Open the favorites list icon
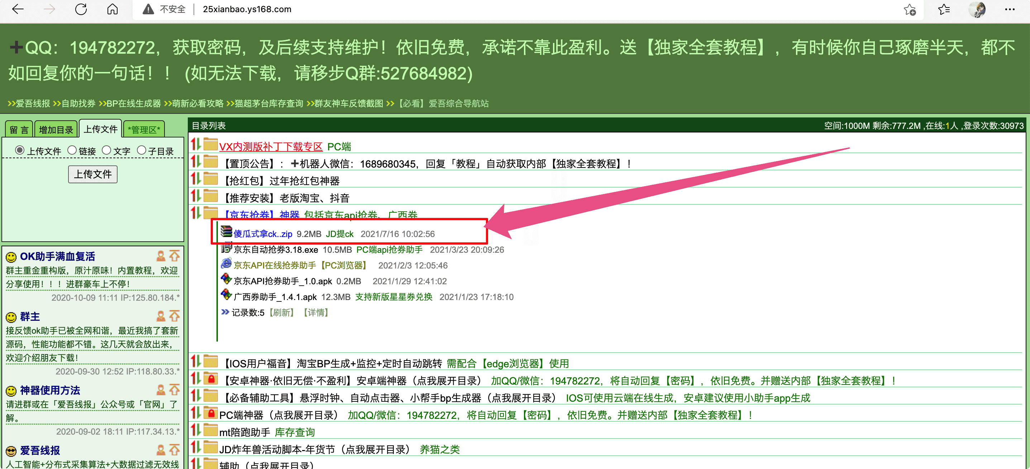 (x=944, y=9)
